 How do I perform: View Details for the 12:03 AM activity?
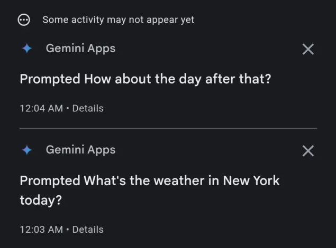point(88,230)
